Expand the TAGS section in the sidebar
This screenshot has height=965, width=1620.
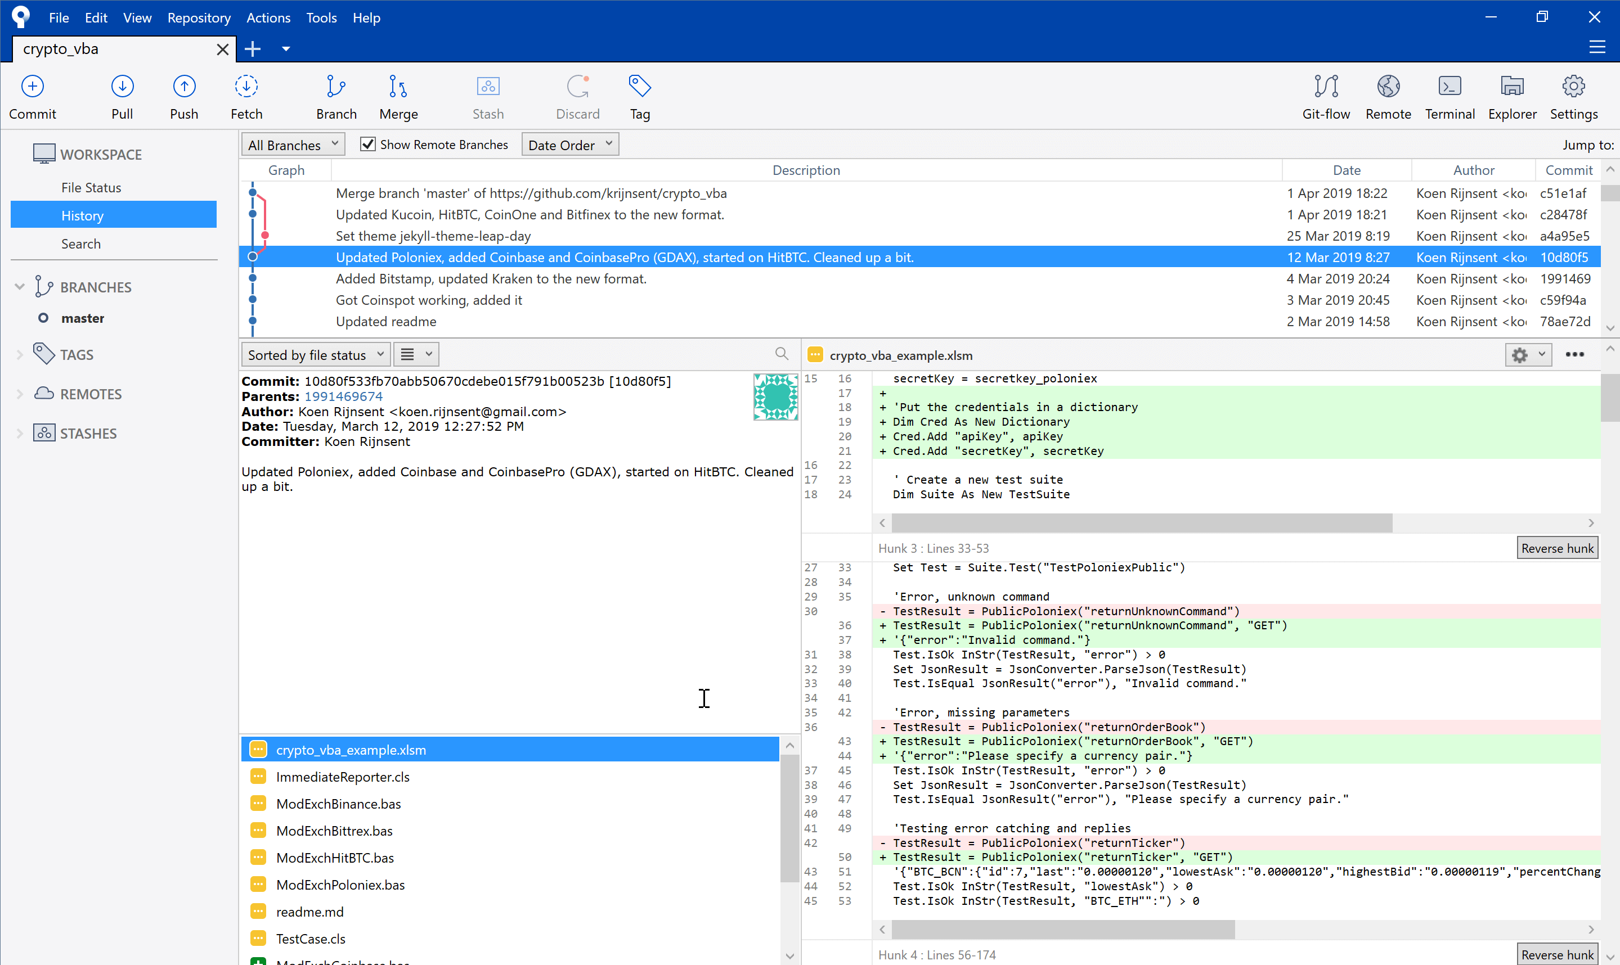20,355
